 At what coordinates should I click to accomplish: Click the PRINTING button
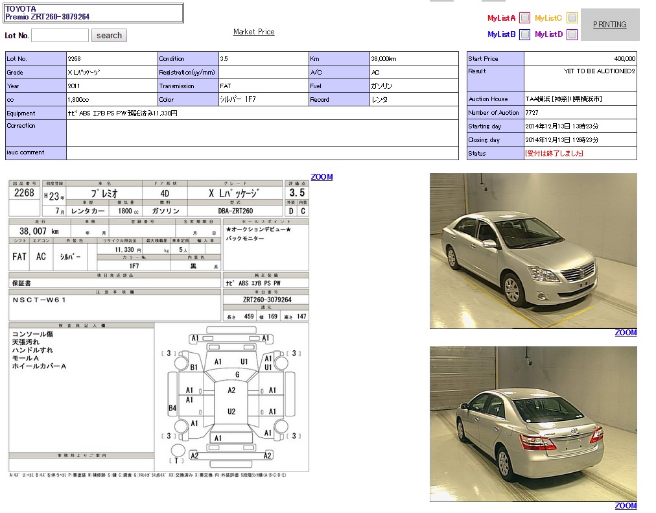609,25
